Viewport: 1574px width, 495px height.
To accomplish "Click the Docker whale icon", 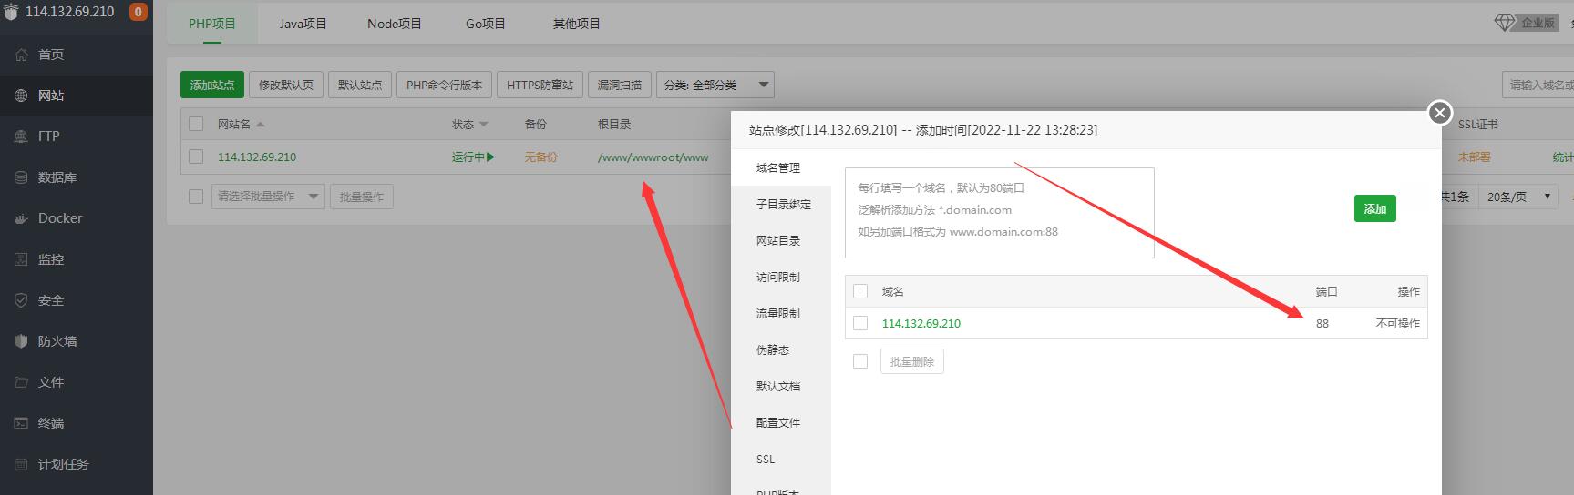I will [x=21, y=218].
